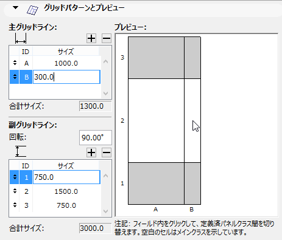The height and width of the screenshot is (240, 282).
Task: Click scroll up arrow of secondary gridline list
Action: click(106, 176)
